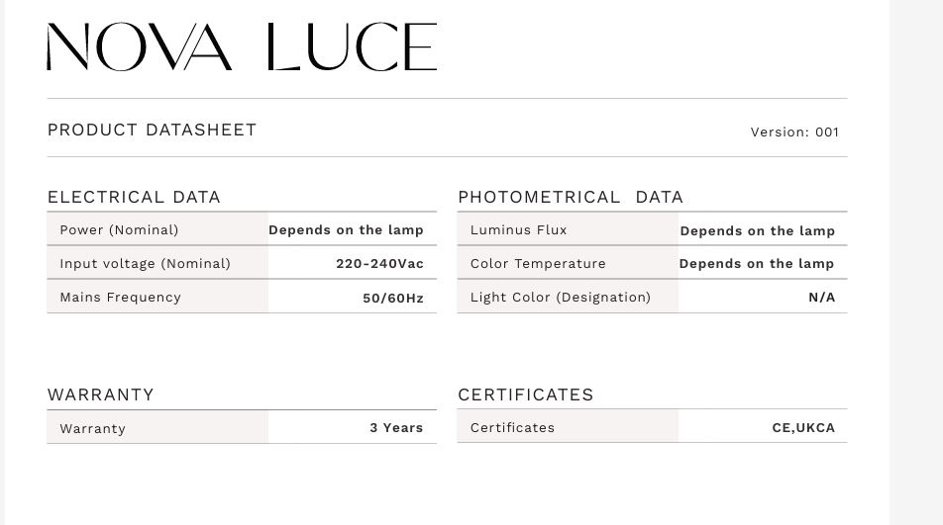Click the Version: 001 text
The width and height of the screenshot is (943, 525).
click(x=794, y=132)
